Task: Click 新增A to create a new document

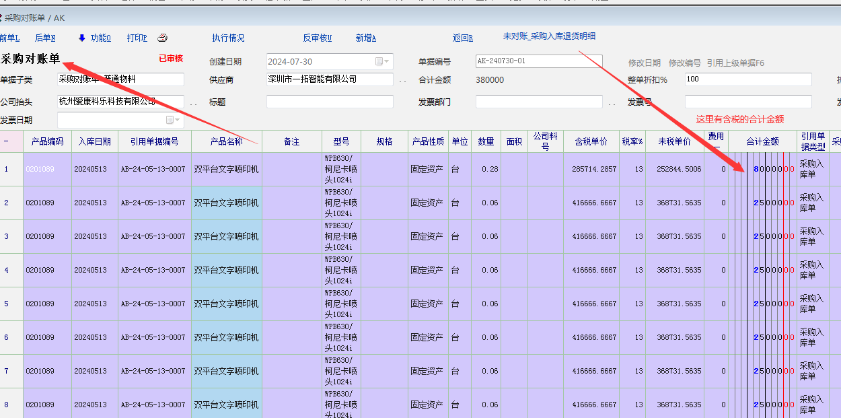Action: (365, 38)
